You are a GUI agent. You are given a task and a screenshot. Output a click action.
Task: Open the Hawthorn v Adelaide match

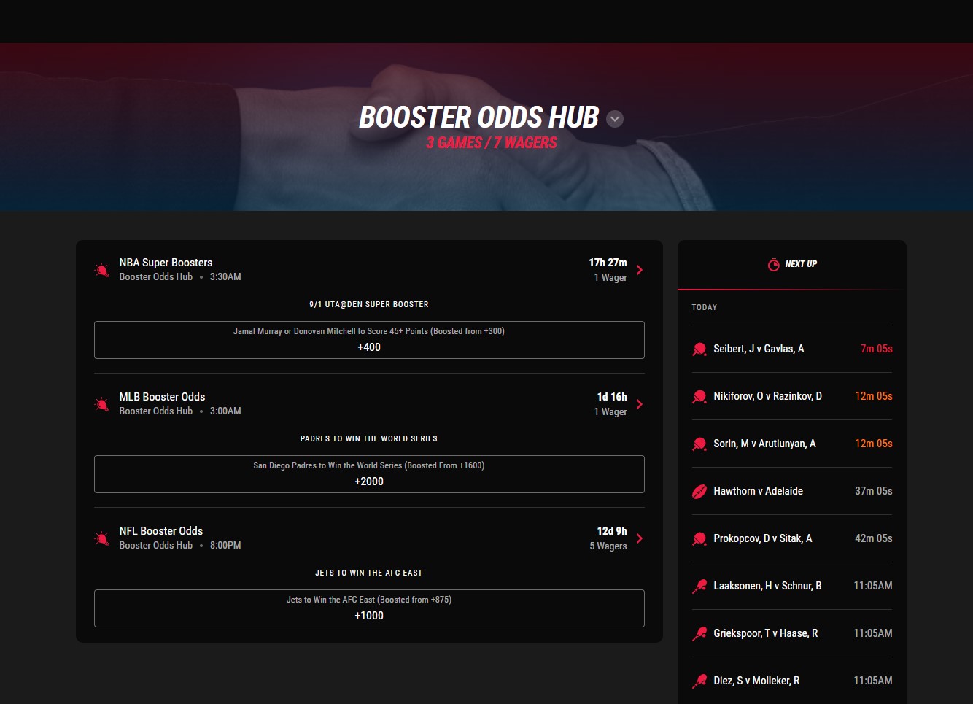pos(792,491)
